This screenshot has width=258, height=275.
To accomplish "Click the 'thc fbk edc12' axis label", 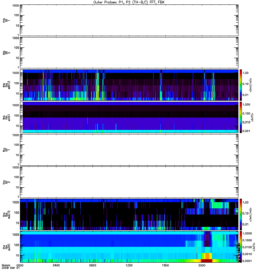I will tap(7, 214).
